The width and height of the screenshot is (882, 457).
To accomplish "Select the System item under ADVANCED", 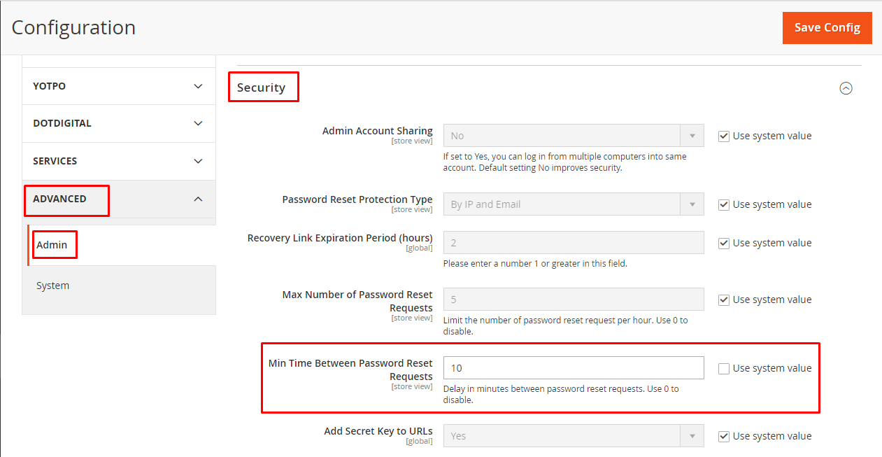I will (53, 286).
